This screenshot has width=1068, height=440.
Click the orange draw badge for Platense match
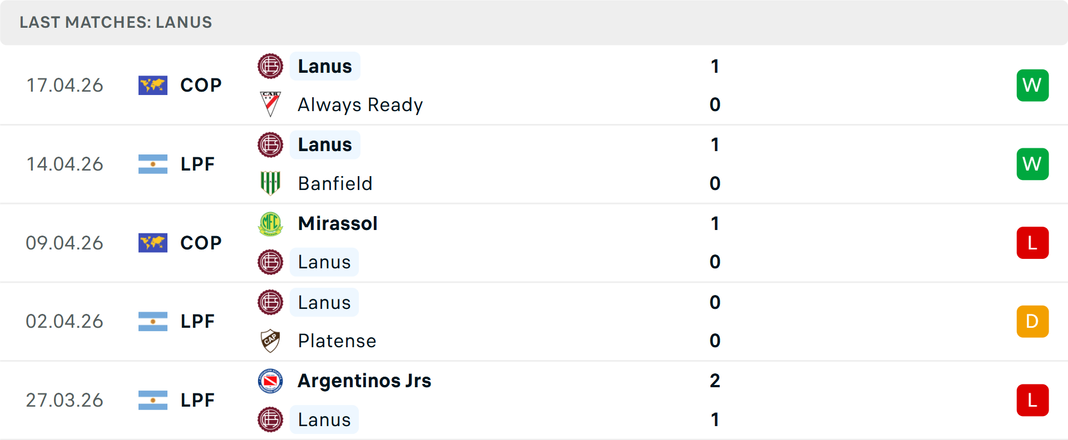point(1032,321)
